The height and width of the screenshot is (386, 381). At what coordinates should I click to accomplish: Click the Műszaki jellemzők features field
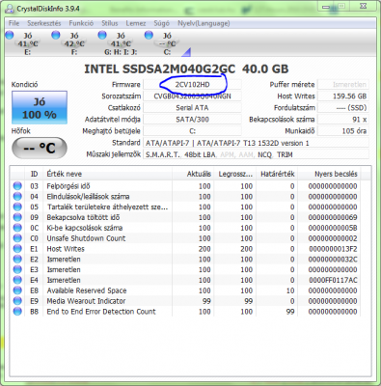[x=257, y=154]
